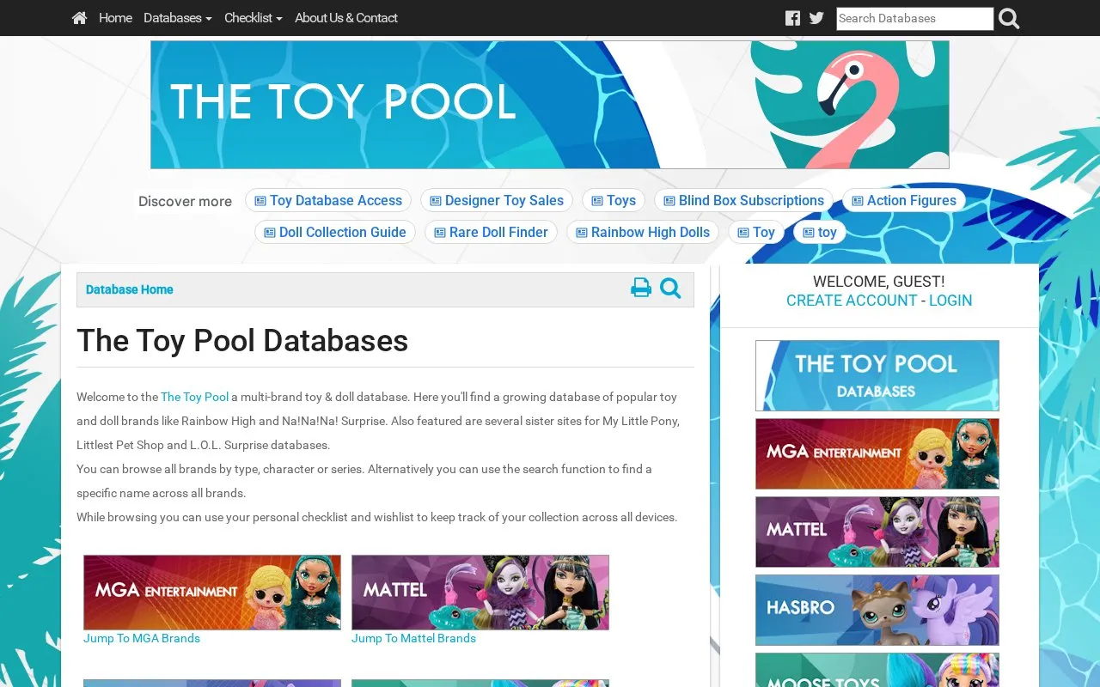
Task: Open Blind Box Subscriptions suggestion
Action: (743, 200)
